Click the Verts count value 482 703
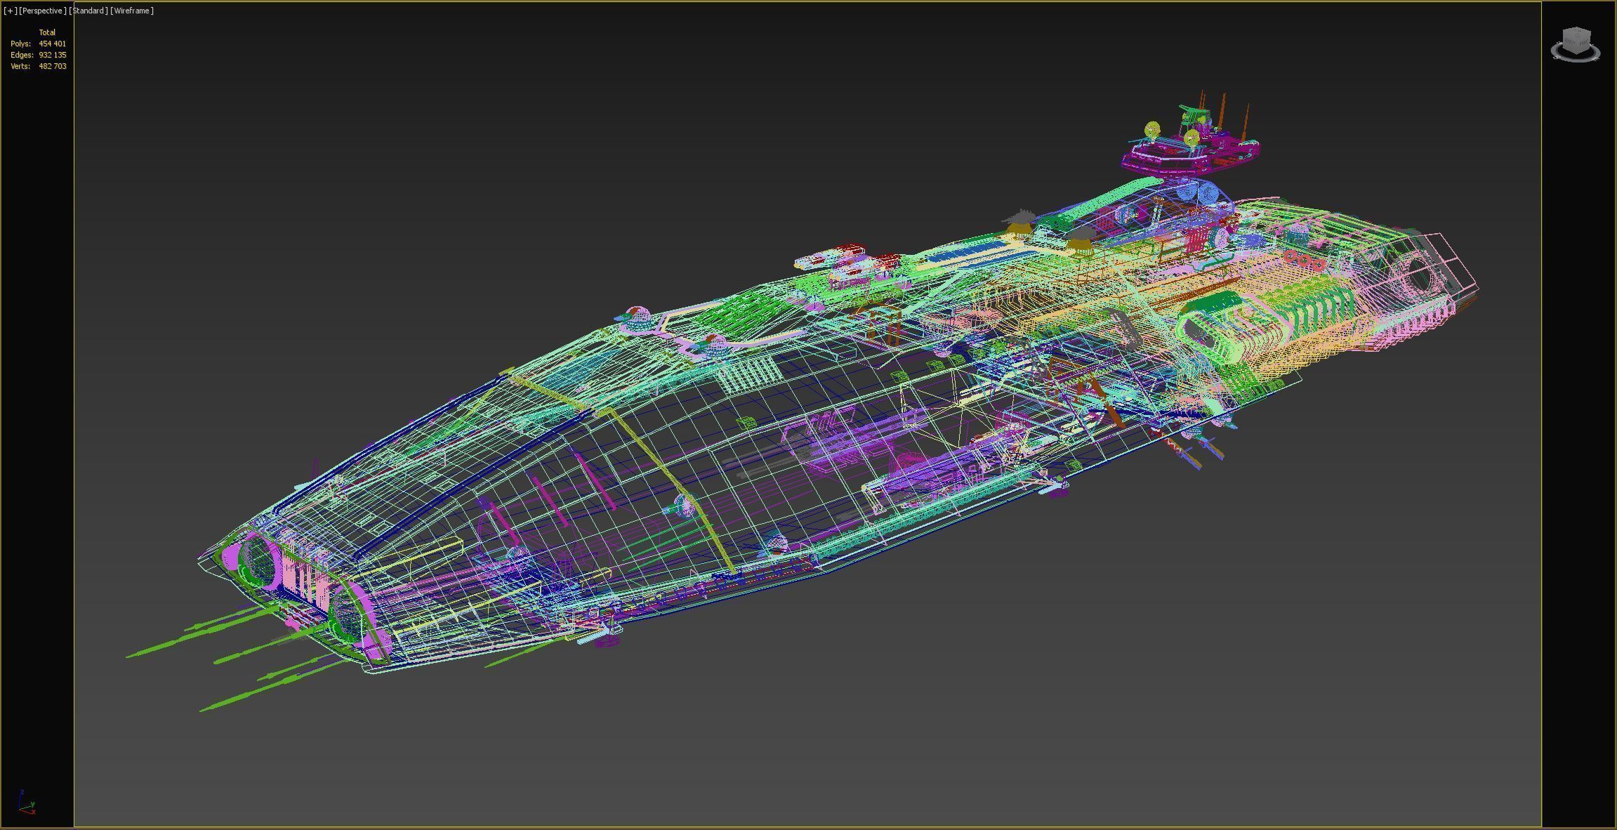This screenshot has height=830, width=1617. (53, 66)
